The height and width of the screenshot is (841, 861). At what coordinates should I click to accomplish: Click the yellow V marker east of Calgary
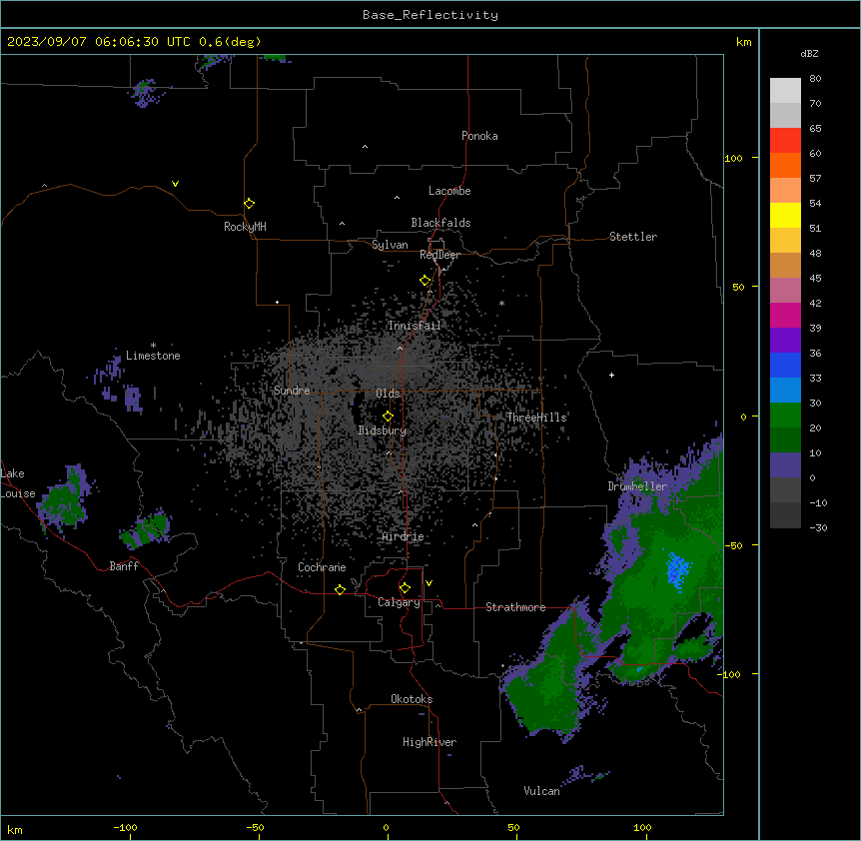coord(429,583)
